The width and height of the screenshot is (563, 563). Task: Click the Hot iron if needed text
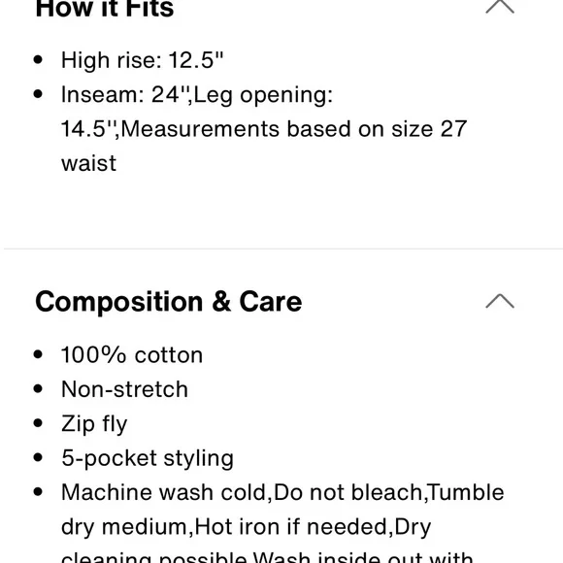291,527
